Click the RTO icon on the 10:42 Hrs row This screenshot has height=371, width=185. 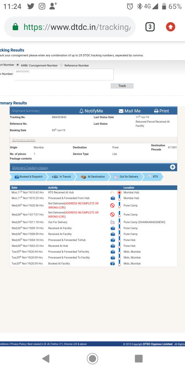point(113,193)
